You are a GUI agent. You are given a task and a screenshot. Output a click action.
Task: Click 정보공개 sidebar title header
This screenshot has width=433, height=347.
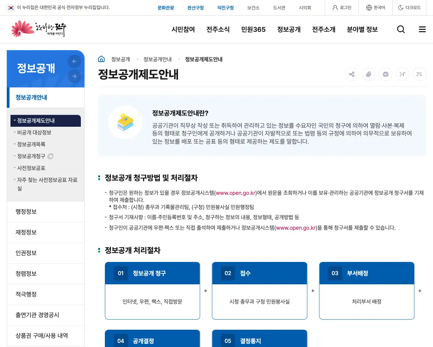[x=36, y=68]
